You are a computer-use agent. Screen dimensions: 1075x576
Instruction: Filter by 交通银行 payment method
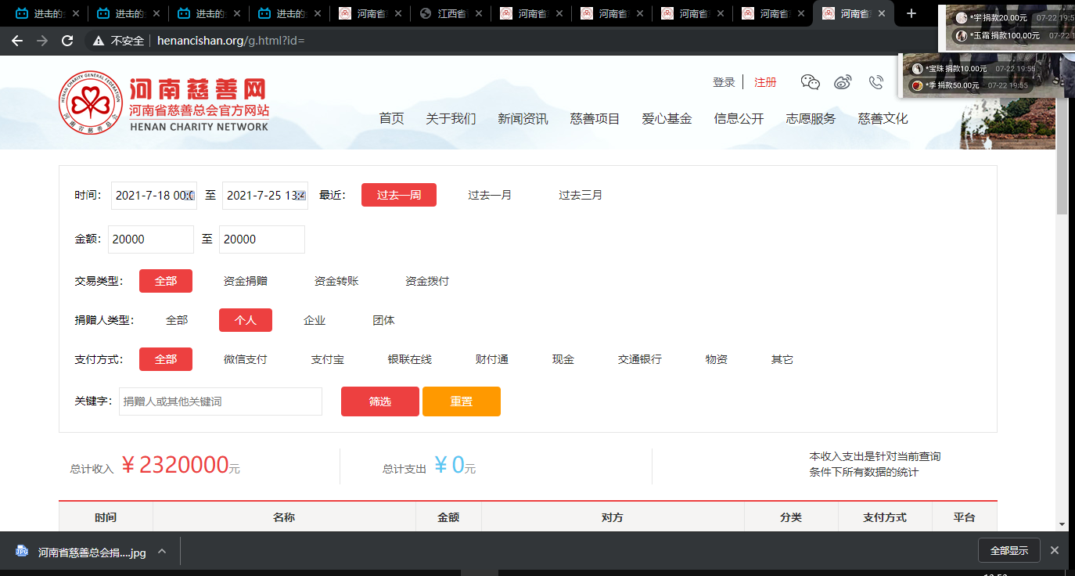pos(640,359)
